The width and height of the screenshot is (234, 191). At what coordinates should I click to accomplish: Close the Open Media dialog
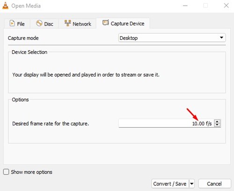[x=226, y=6]
